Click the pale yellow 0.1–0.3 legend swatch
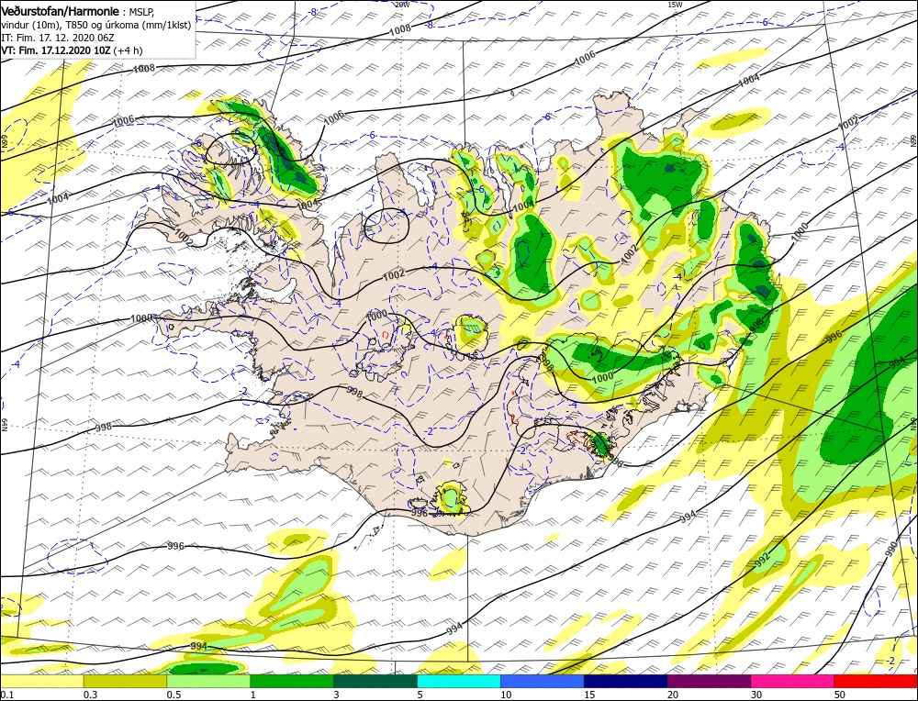The height and width of the screenshot is (701, 918). (x=41, y=681)
